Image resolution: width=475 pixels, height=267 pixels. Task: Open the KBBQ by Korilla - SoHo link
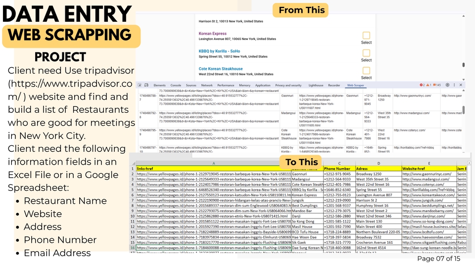(x=219, y=51)
